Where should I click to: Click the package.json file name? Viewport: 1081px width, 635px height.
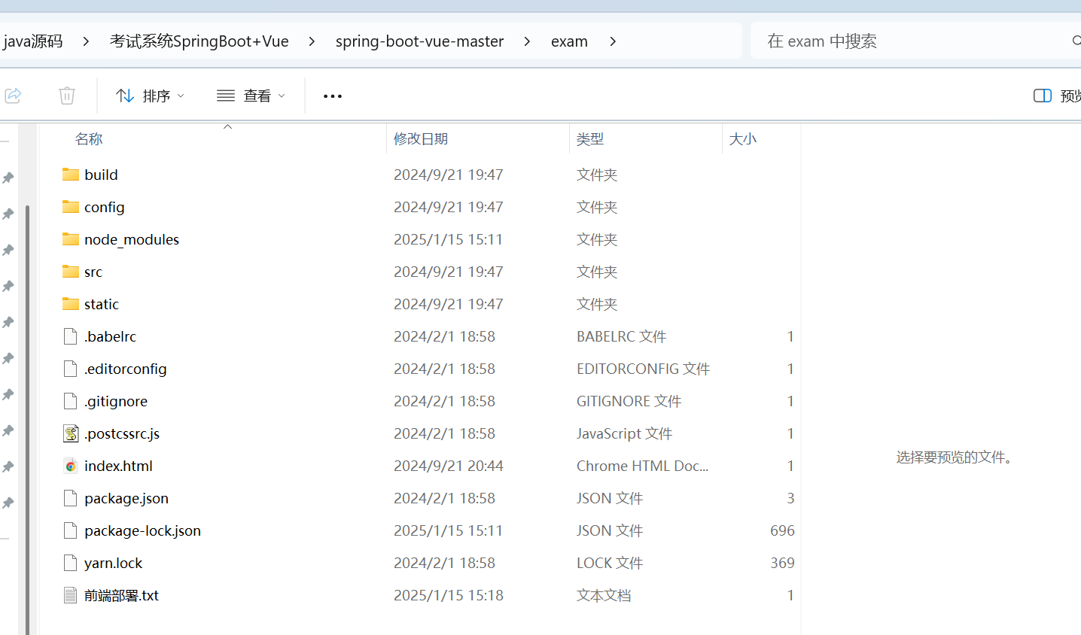pos(126,498)
